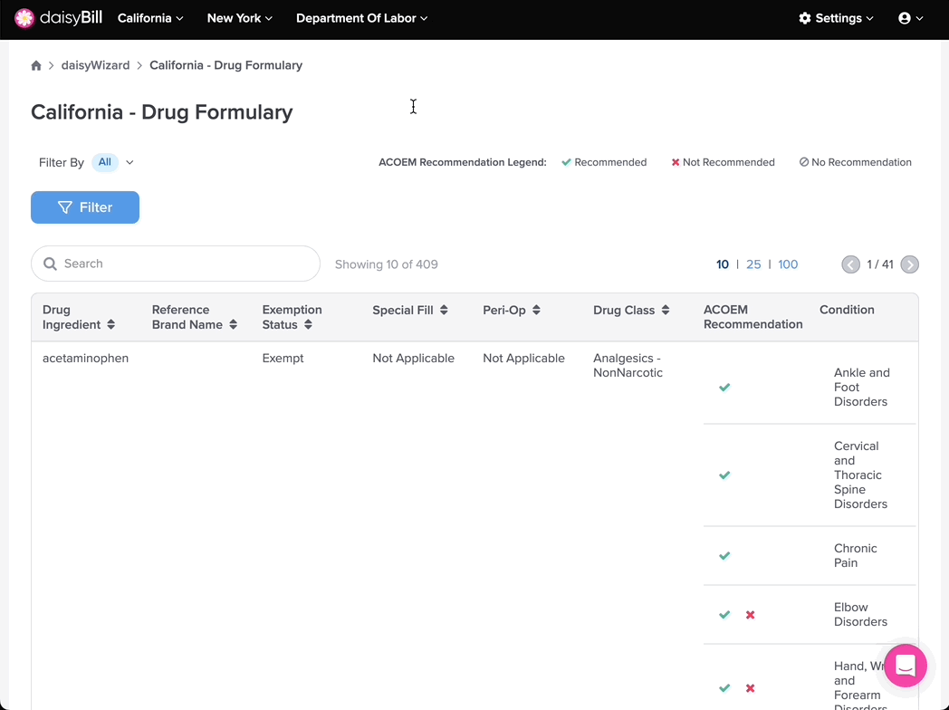This screenshot has height=710, width=949.
Task: Click the daisyBill logo icon
Action: 24,18
